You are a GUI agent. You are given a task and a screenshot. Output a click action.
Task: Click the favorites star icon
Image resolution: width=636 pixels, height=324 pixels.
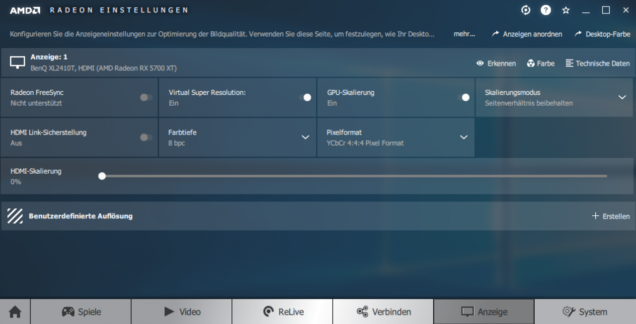565,10
